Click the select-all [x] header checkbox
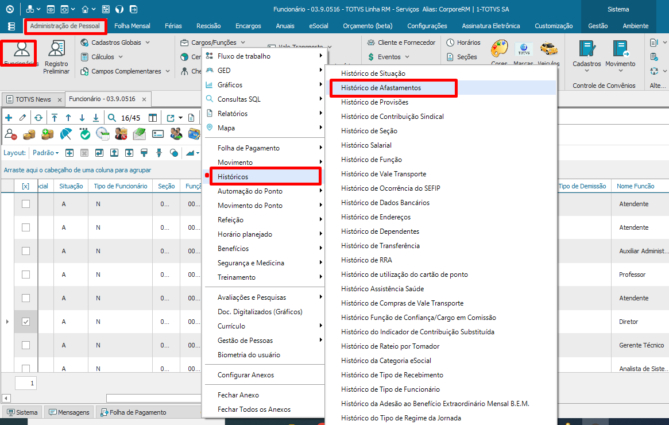The width and height of the screenshot is (669, 425). [x=26, y=186]
